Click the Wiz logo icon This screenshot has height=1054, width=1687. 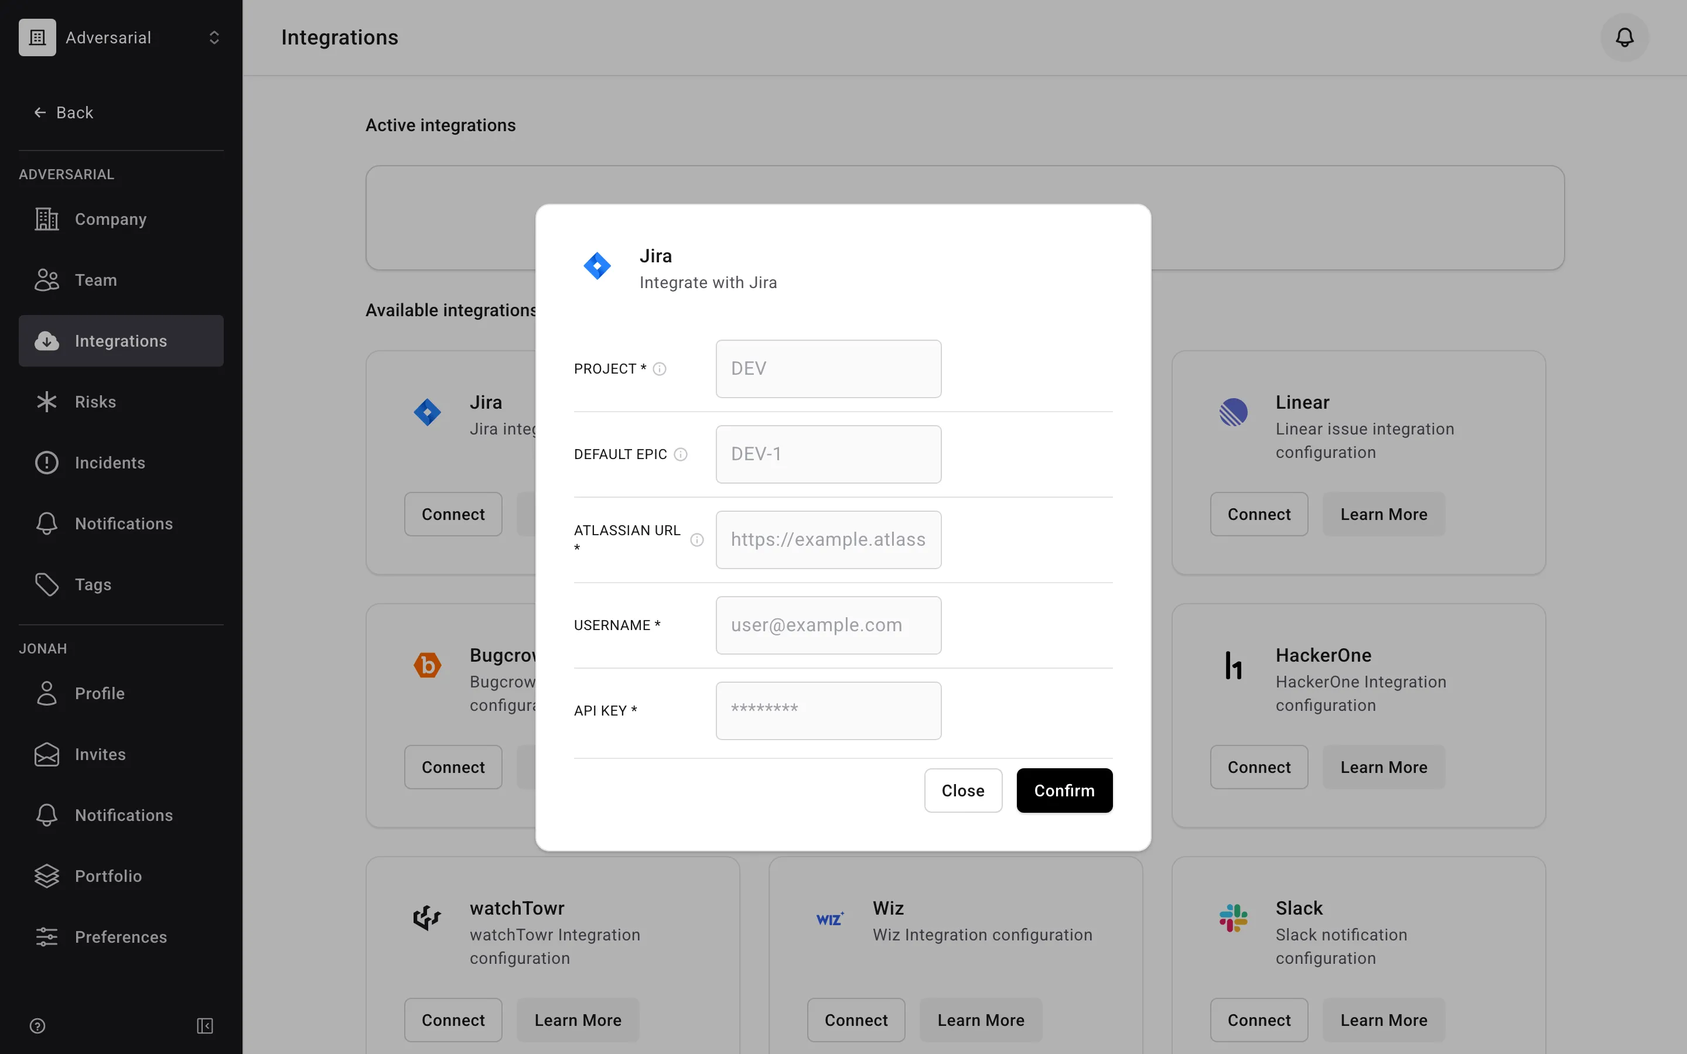pos(829,919)
